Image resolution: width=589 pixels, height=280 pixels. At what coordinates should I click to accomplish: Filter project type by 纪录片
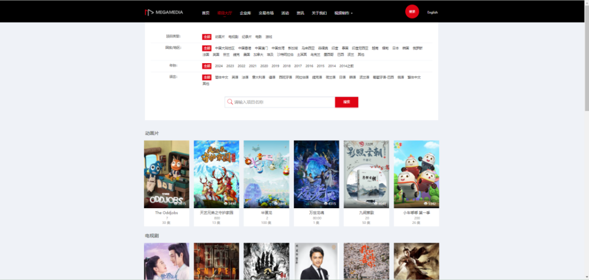point(247,36)
